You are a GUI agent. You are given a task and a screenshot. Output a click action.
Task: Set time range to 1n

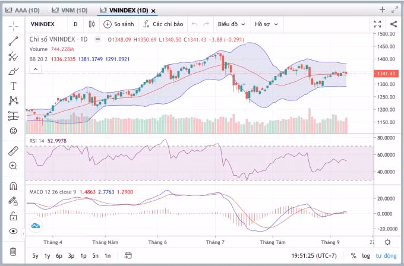[x=108, y=256]
